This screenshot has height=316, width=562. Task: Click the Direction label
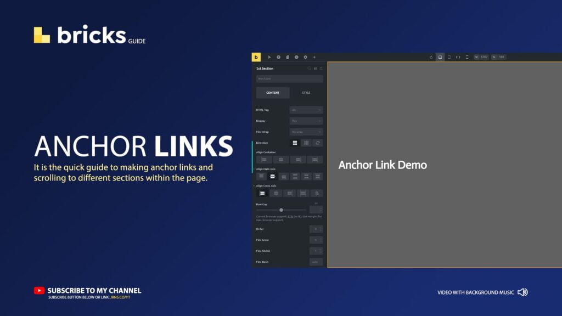pyautogui.click(x=262, y=143)
